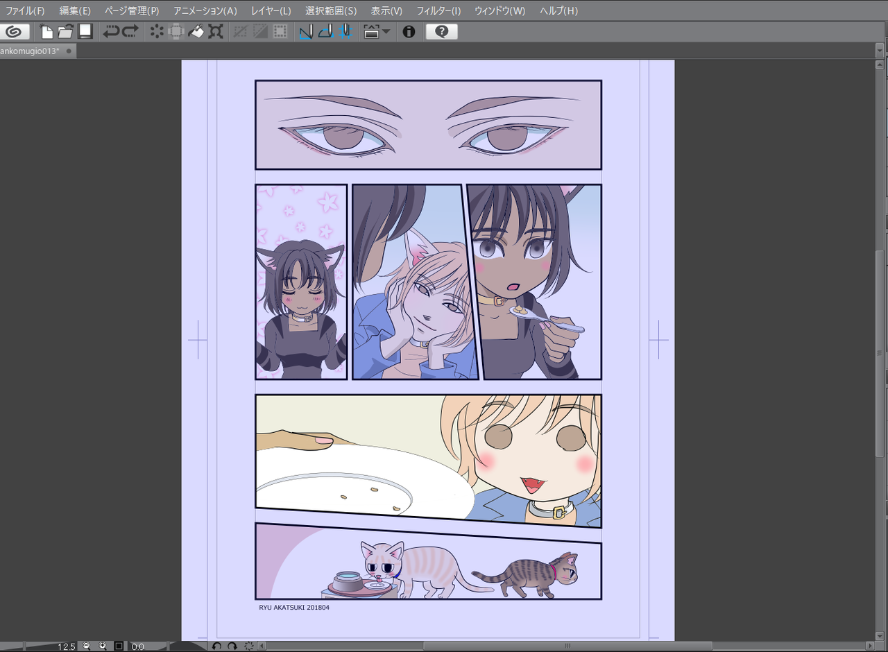Screen dimensions: 888x652
Task: Click the horizontal scrollbar thumb
Action: (x=567, y=646)
